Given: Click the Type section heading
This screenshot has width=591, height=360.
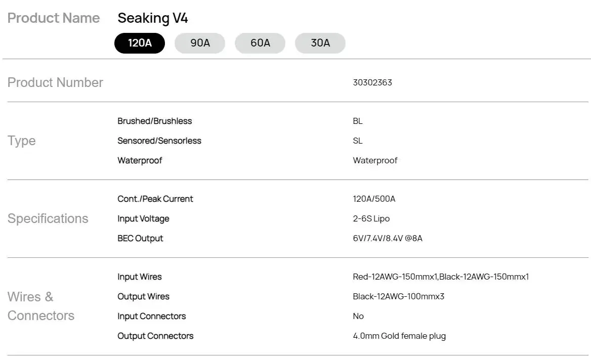Looking at the screenshot, I should (21, 141).
